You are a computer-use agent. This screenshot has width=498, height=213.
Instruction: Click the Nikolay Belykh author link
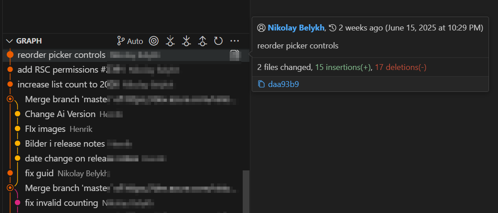(x=296, y=28)
